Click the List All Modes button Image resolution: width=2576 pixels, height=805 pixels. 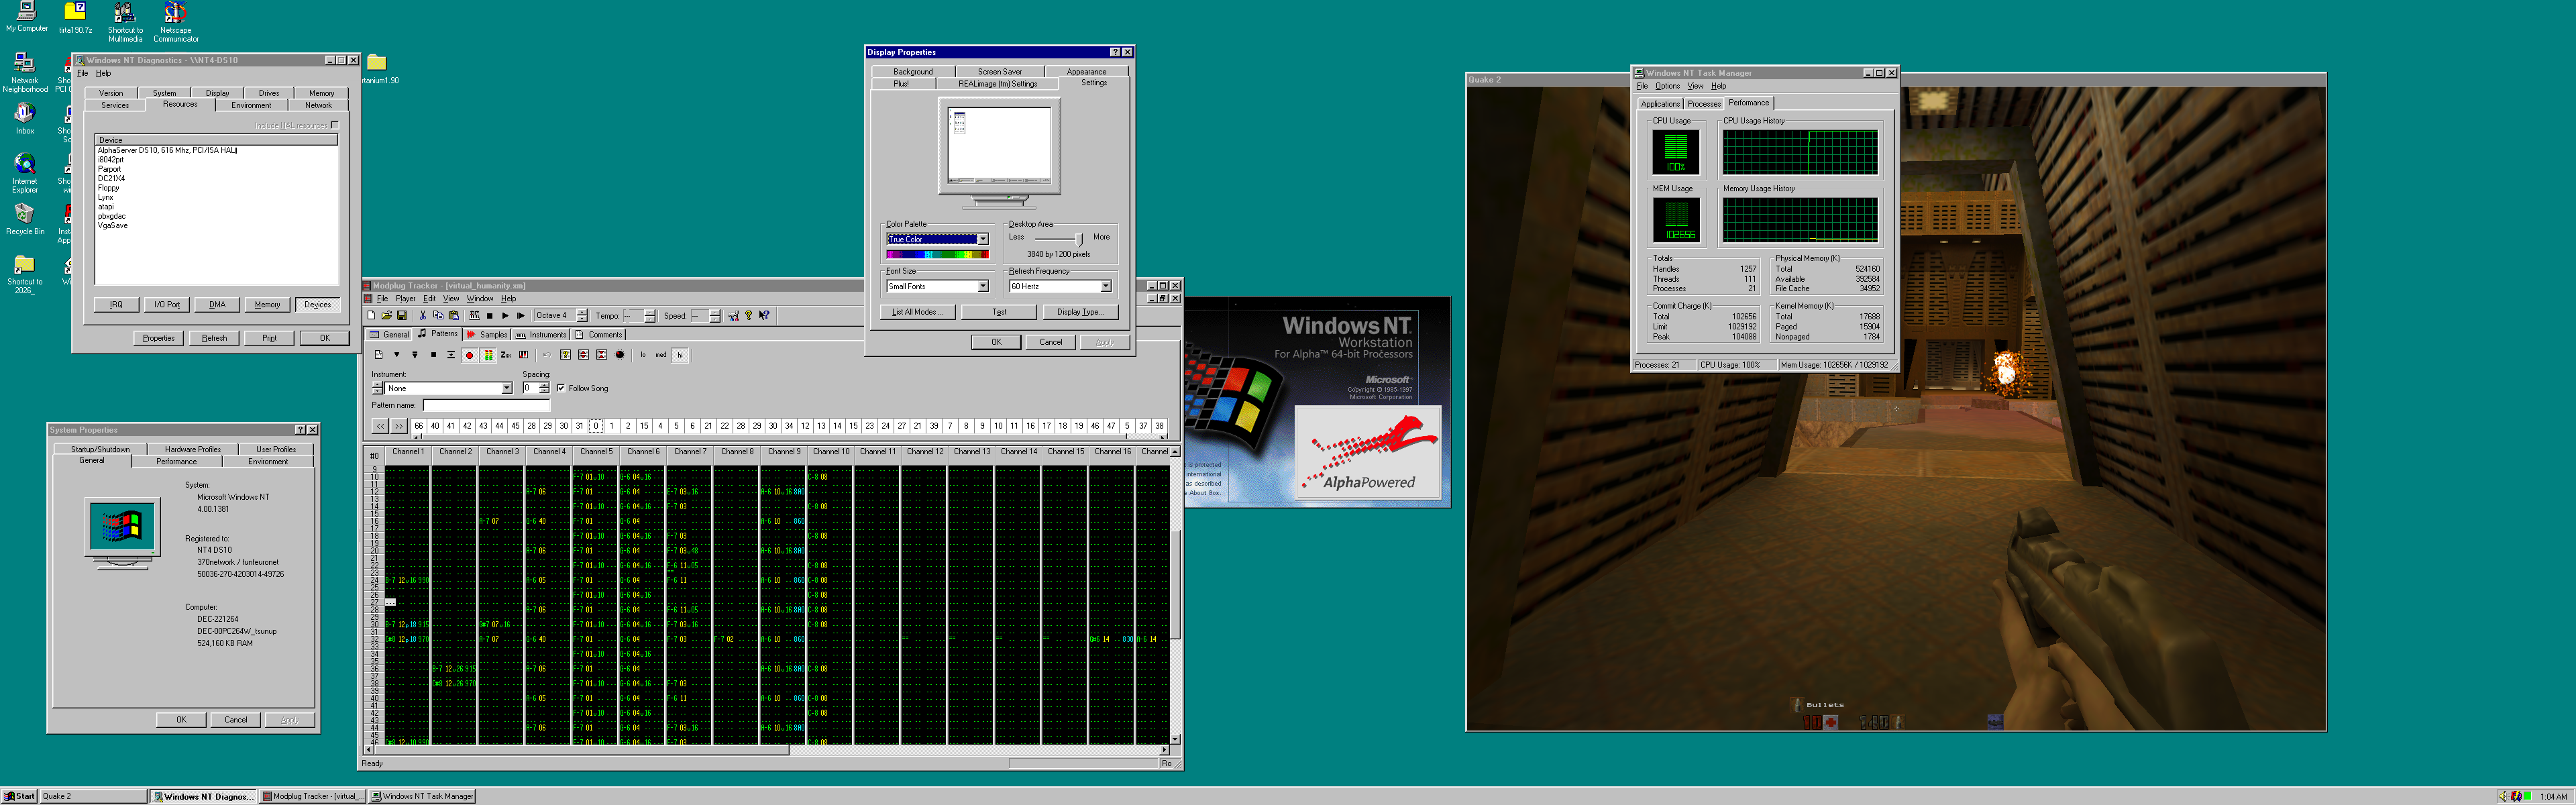[x=917, y=312]
